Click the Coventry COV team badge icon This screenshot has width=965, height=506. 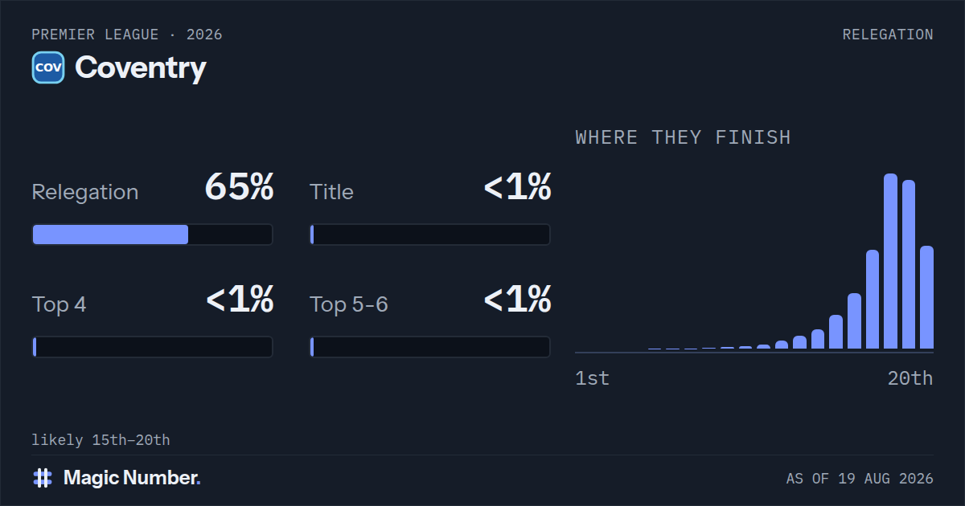48,67
